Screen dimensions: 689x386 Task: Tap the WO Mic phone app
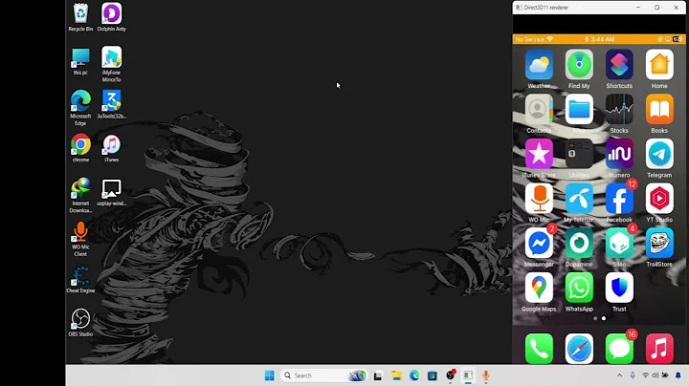[539, 199]
